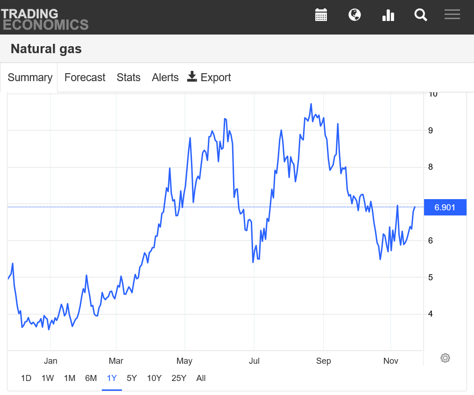
Task: Open the Forecast tab
Action: click(85, 77)
